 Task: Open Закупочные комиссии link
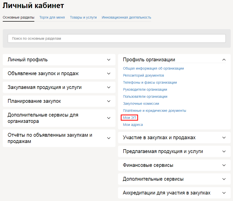(x=141, y=104)
